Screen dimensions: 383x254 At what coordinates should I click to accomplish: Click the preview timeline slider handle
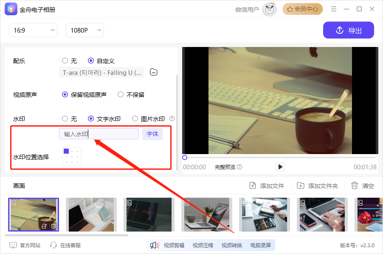[x=185, y=157]
